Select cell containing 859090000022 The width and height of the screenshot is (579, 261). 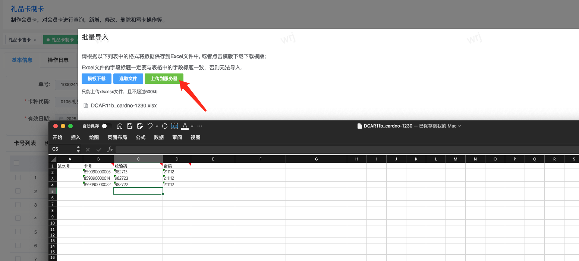pos(98,185)
